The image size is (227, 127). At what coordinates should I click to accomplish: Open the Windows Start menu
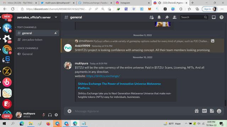click(x=4, y=123)
